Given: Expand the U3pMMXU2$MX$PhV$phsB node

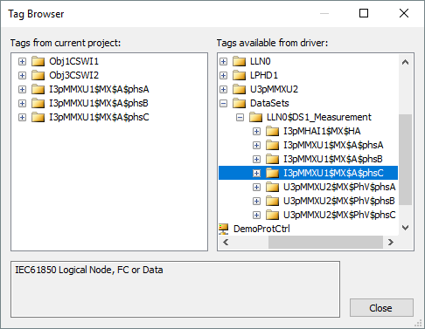Looking at the screenshot, I should [x=256, y=202].
